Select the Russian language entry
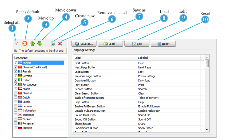The image size is (229, 140). click(x=27, y=128)
